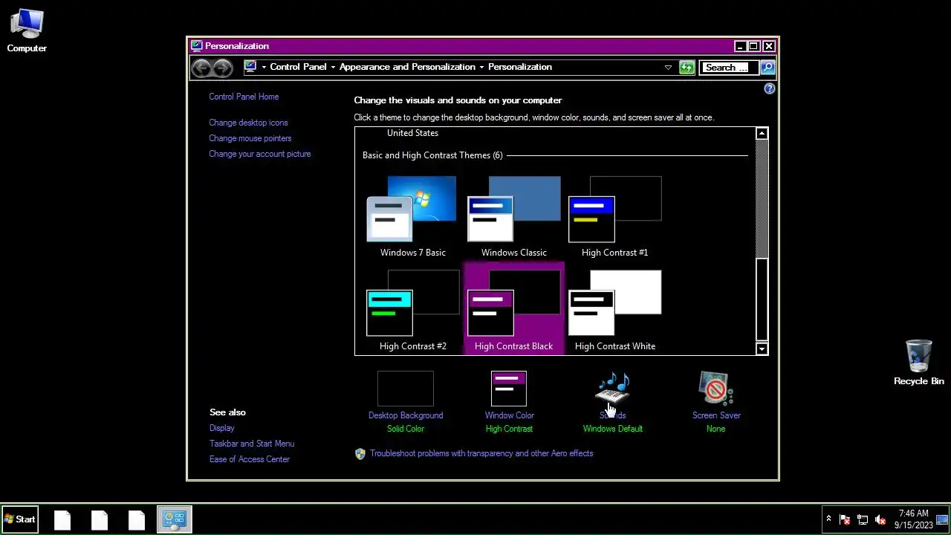
Task: Click the 'High Contrast' window color text
Action: click(509, 429)
